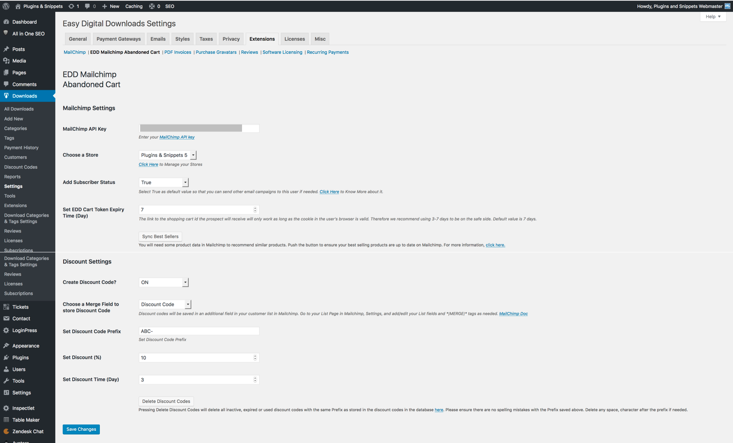Click the bottom Settings icon in sidebar
Viewport: 733px width, 443px height.
[x=6, y=392]
